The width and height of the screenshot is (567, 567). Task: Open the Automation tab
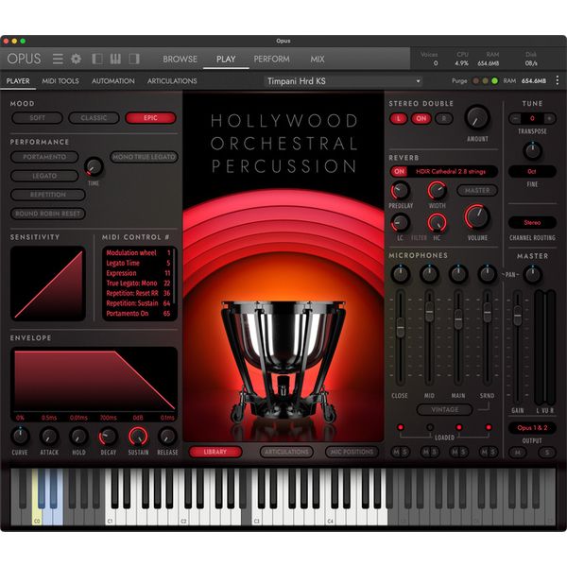(113, 81)
